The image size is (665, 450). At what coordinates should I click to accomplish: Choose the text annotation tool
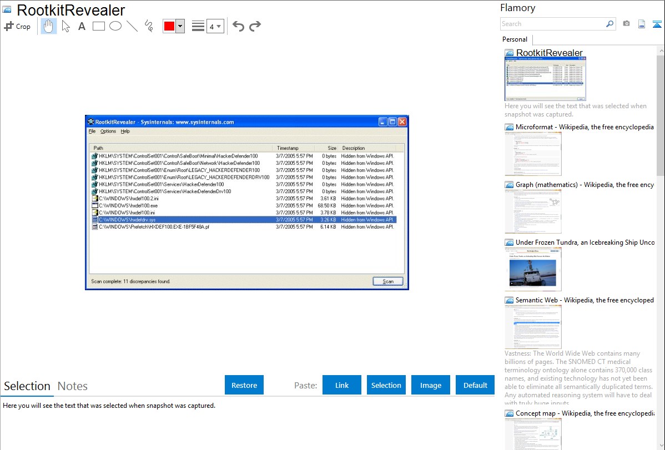pos(82,26)
